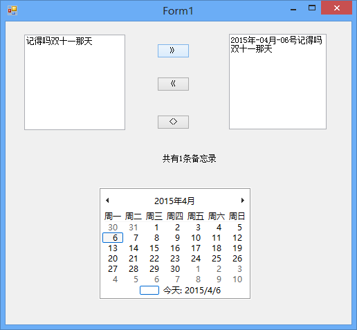Click the 今天: 2015/4/6 today link

point(192,291)
